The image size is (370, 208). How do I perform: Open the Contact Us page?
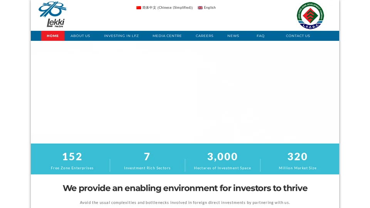[298, 36]
